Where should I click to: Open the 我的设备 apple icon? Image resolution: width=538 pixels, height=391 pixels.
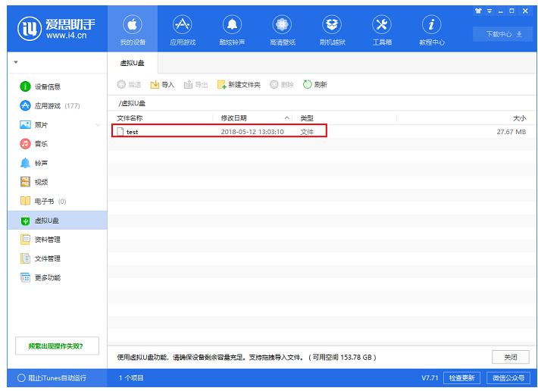[x=133, y=25]
